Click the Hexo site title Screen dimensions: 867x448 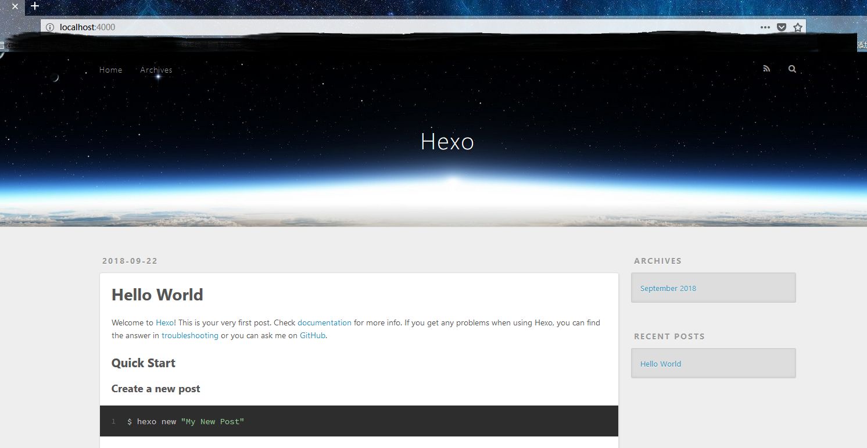click(x=447, y=141)
